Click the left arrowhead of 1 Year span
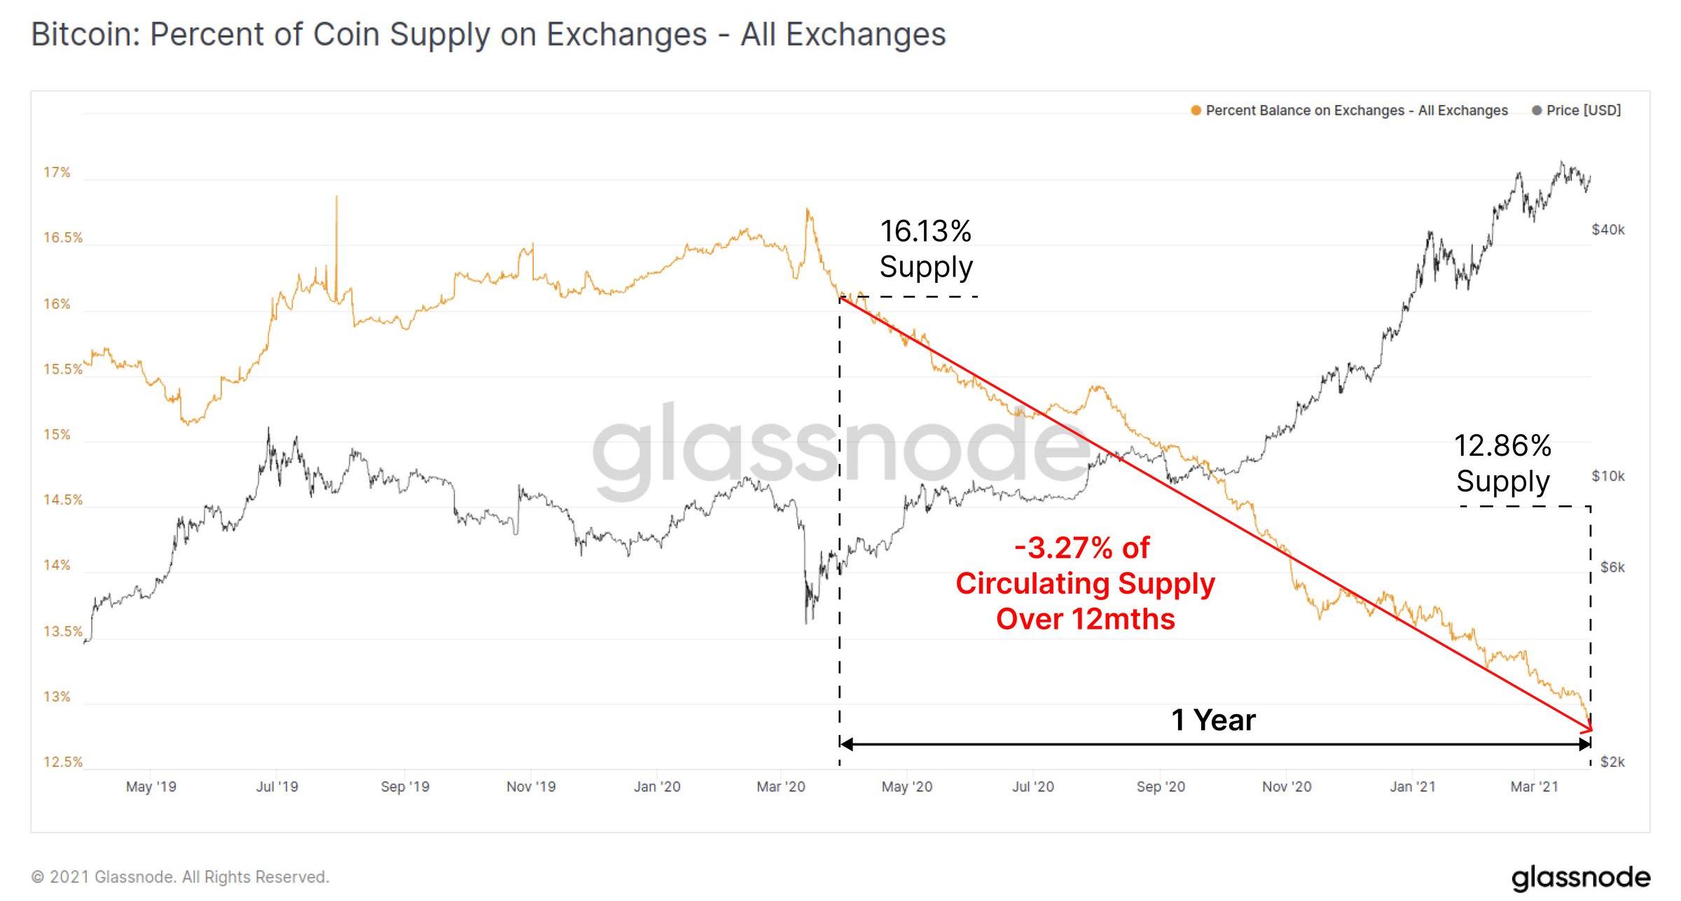 (845, 743)
